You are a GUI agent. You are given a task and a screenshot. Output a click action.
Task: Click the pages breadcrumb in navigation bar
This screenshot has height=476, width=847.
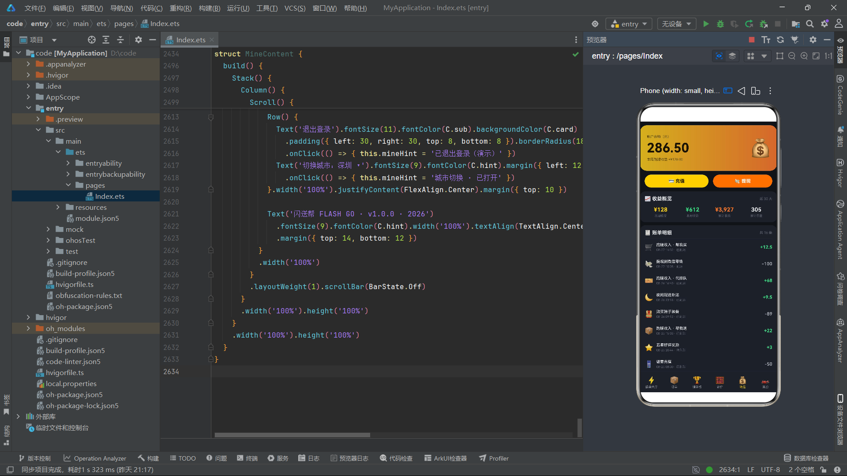pyautogui.click(x=124, y=24)
